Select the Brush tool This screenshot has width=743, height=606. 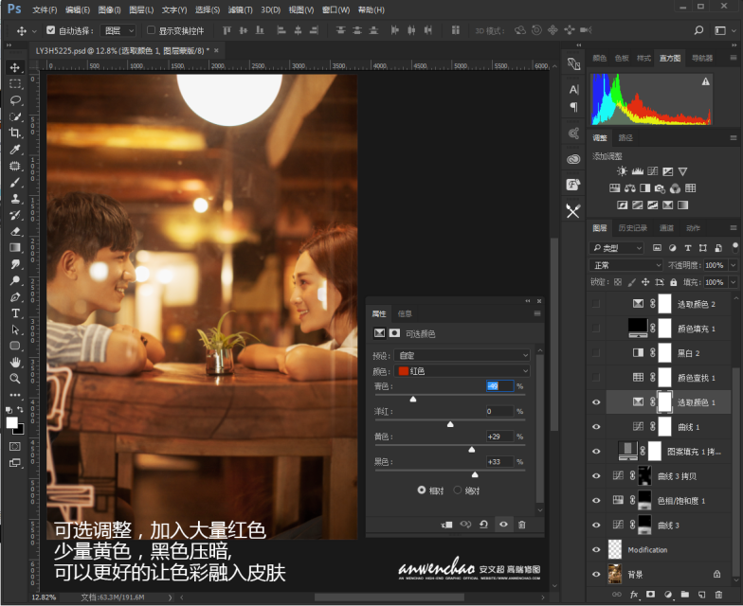point(15,182)
